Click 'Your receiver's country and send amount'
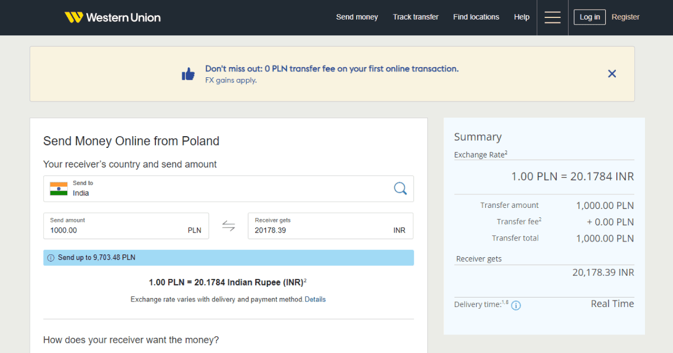 pos(130,164)
